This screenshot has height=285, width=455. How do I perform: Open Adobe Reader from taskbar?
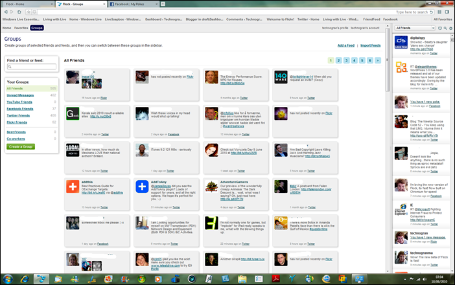[x=275, y=279]
